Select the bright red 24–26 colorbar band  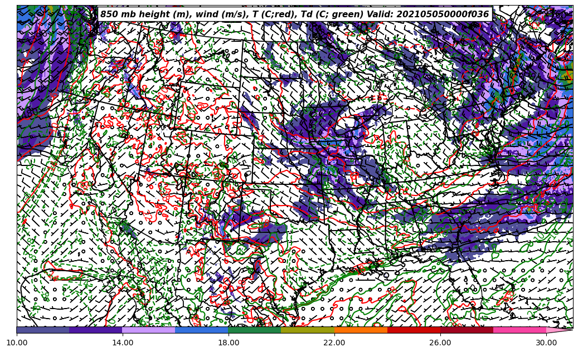[x=414, y=330]
